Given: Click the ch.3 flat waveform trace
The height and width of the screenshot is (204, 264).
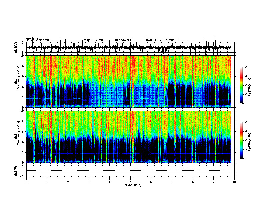Looking at the screenshot, I should click(x=129, y=171).
